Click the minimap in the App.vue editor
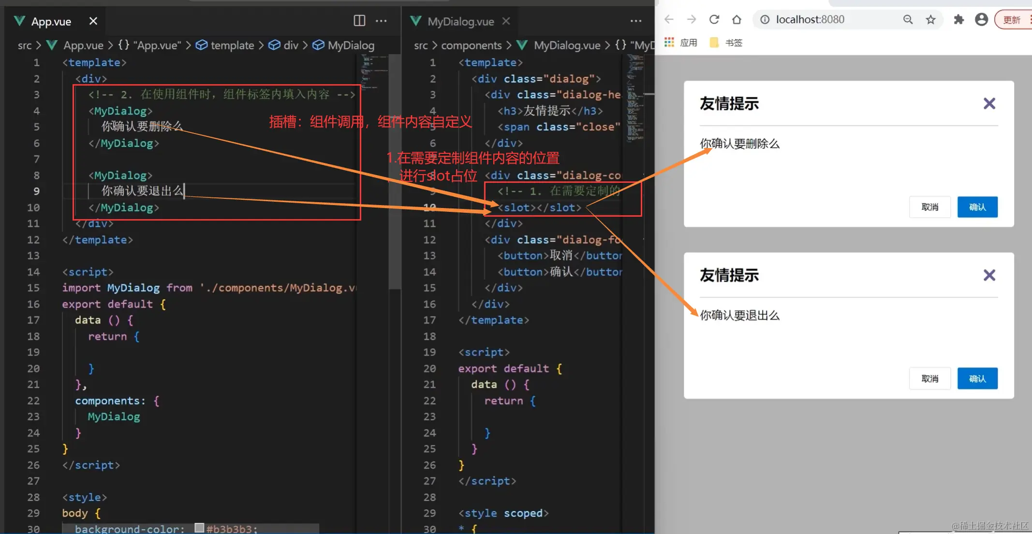 click(375, 73)
